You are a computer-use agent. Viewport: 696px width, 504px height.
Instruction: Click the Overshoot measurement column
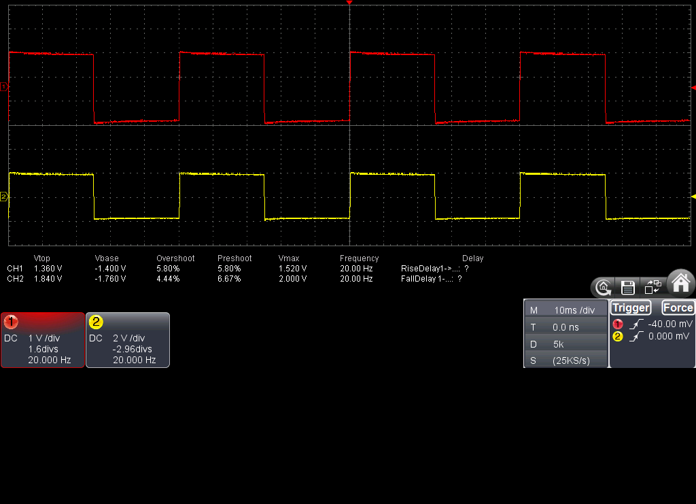point(175,258)
